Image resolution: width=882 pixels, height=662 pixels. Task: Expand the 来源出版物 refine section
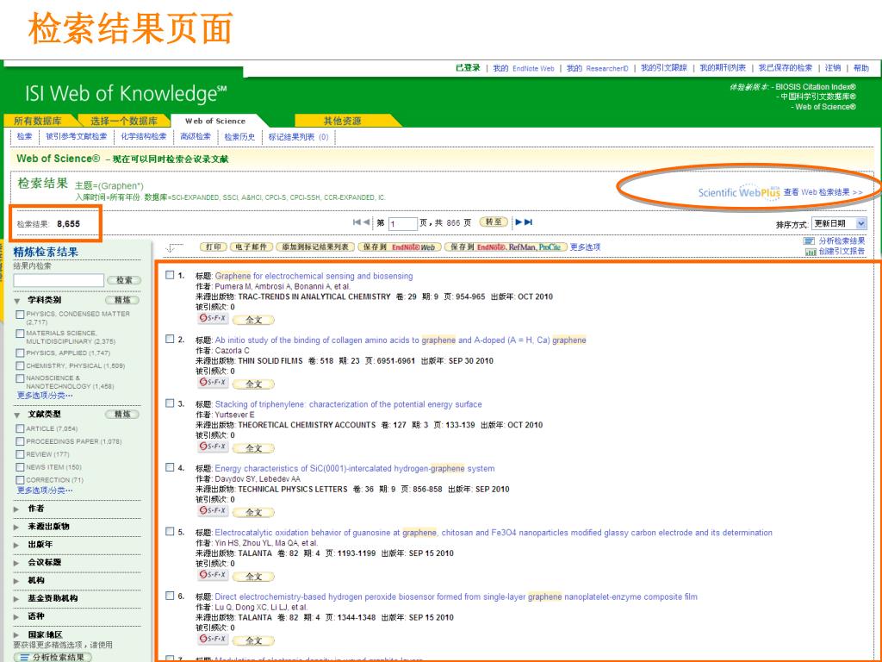(x=16, y=527)
